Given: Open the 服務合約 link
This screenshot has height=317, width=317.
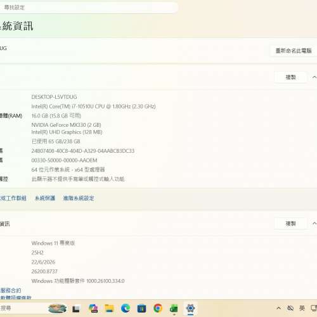Looking at the screenshot, I should coord(11,290).
